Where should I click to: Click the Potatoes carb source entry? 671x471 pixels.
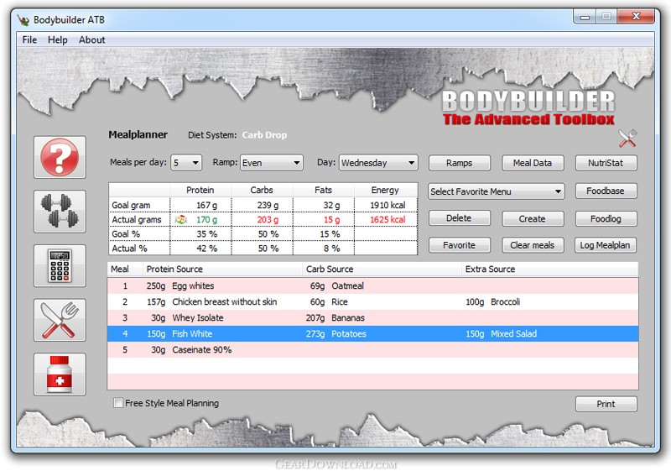click(349, 333)
